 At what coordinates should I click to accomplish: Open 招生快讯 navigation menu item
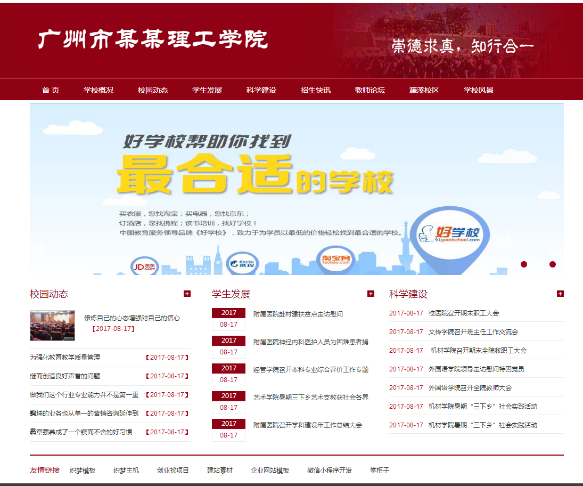(315, 90)
